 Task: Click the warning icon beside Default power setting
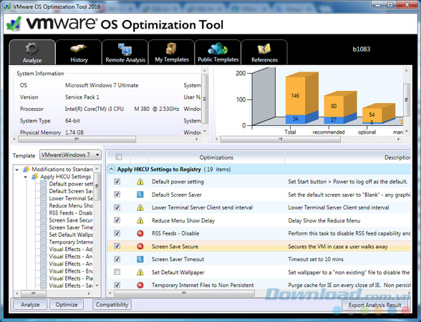140,182
